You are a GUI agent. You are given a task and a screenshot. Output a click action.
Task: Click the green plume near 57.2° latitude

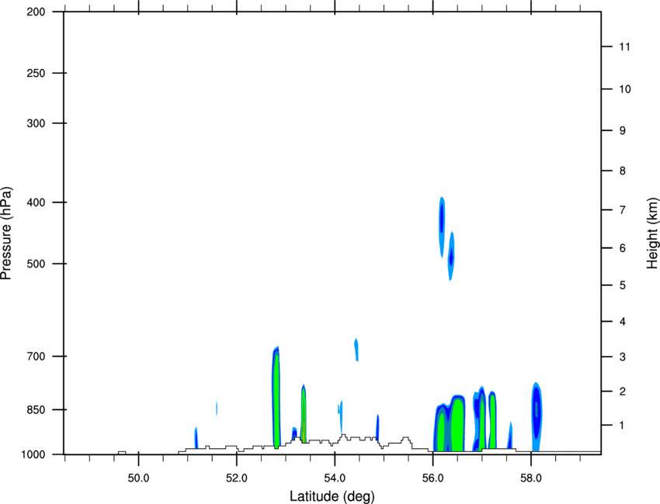[x=492, y=420]
